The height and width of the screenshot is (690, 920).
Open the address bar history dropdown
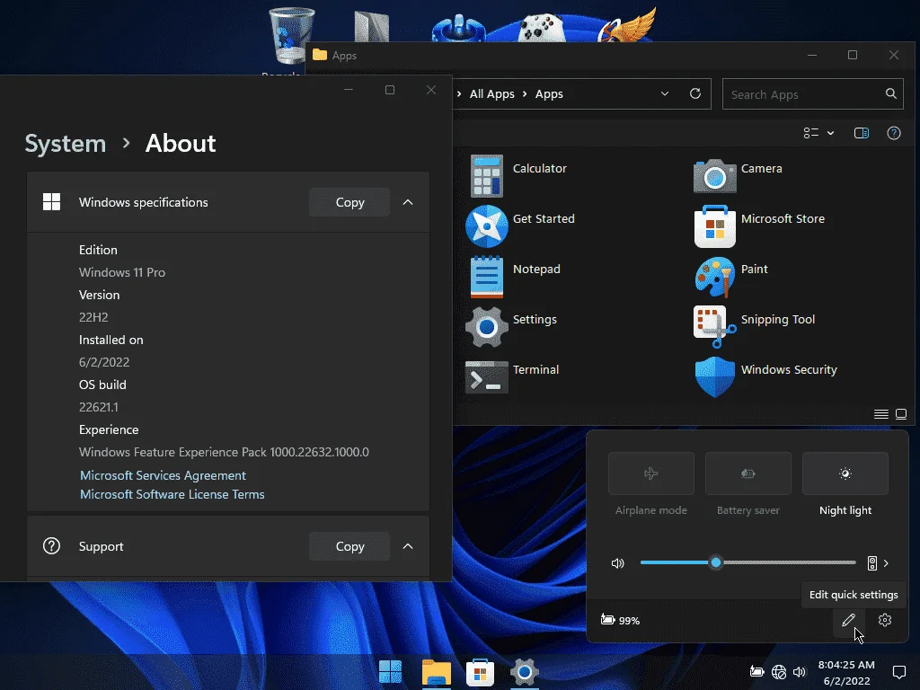click(x=665, y=93)
